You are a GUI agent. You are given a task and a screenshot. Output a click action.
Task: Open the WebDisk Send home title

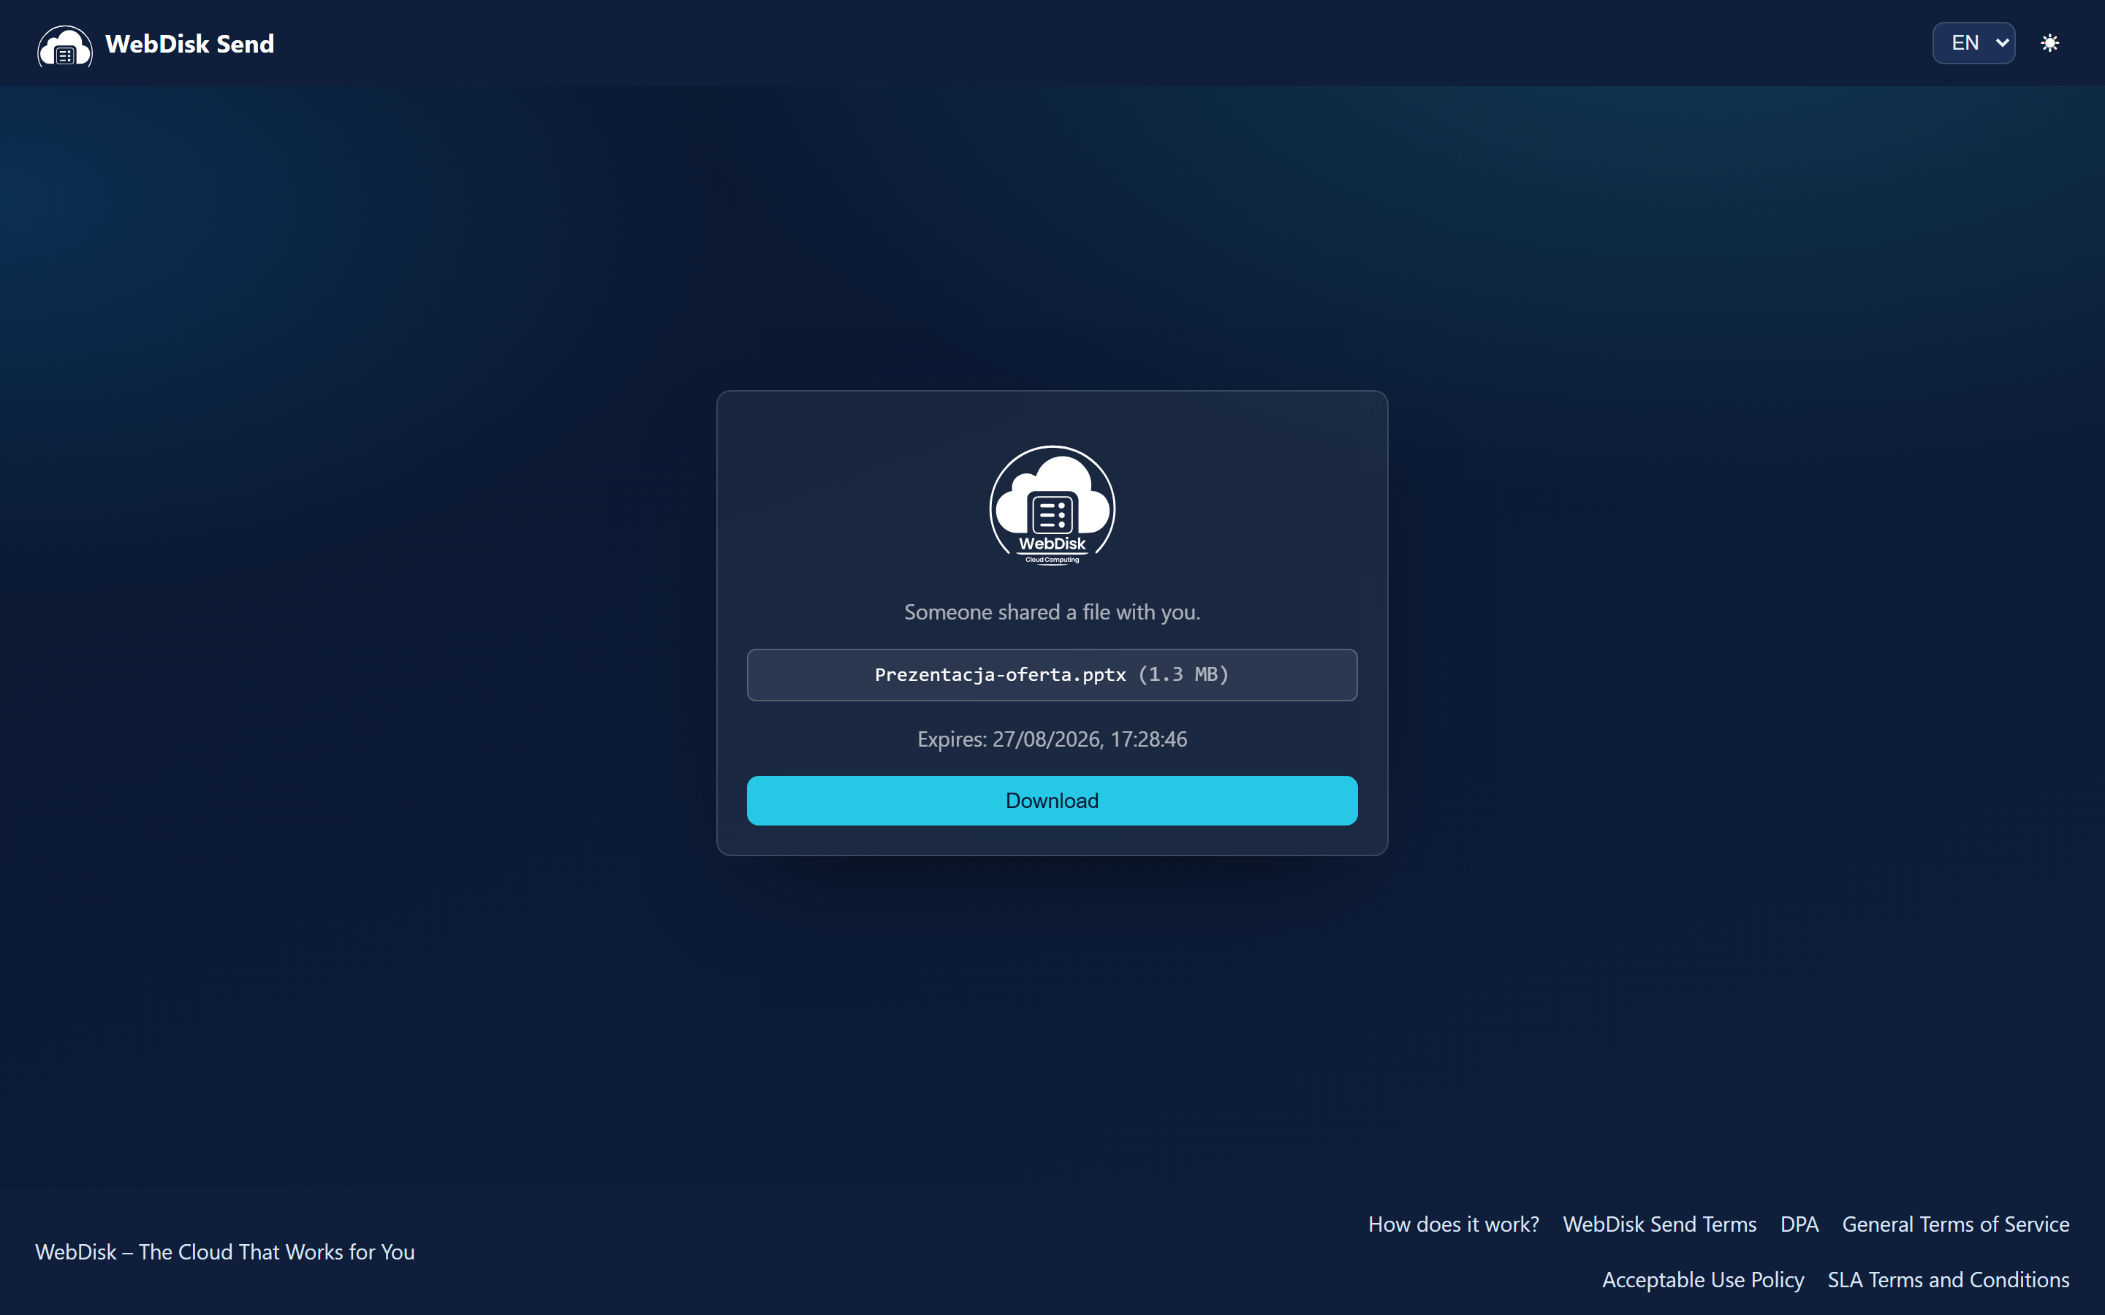pyautogui.click(x=189, y=44)
